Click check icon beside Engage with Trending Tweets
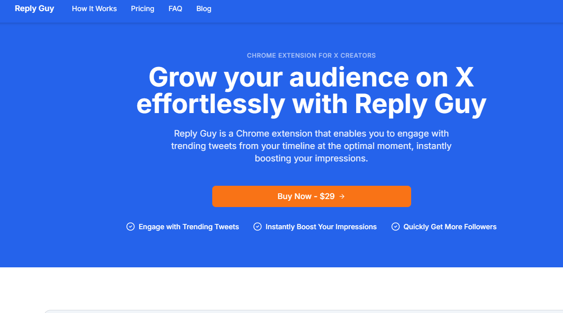 (x=131, y=227)
